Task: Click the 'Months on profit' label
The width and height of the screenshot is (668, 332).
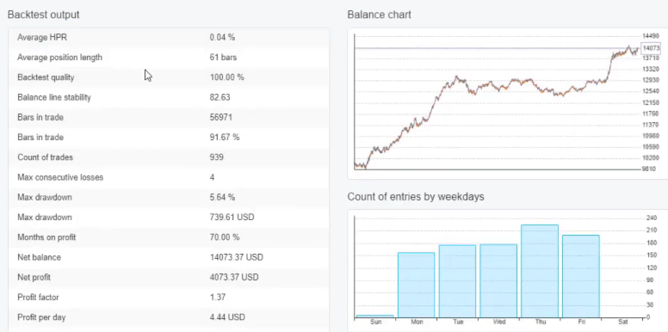Action: (46, 237)
